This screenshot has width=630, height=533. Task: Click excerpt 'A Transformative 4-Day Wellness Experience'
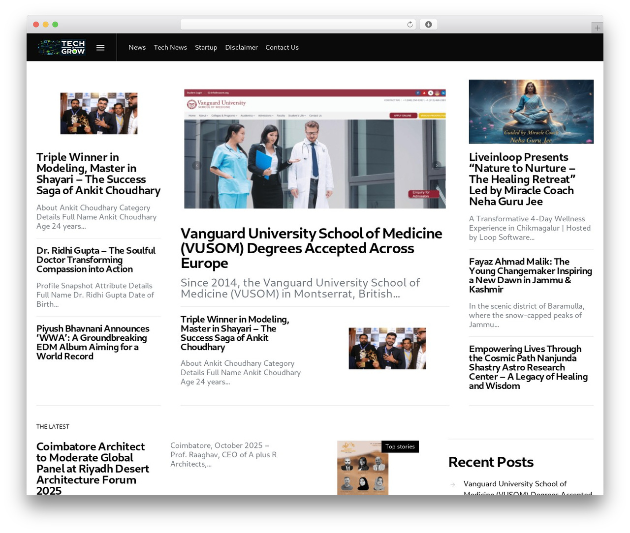[530, 228]
